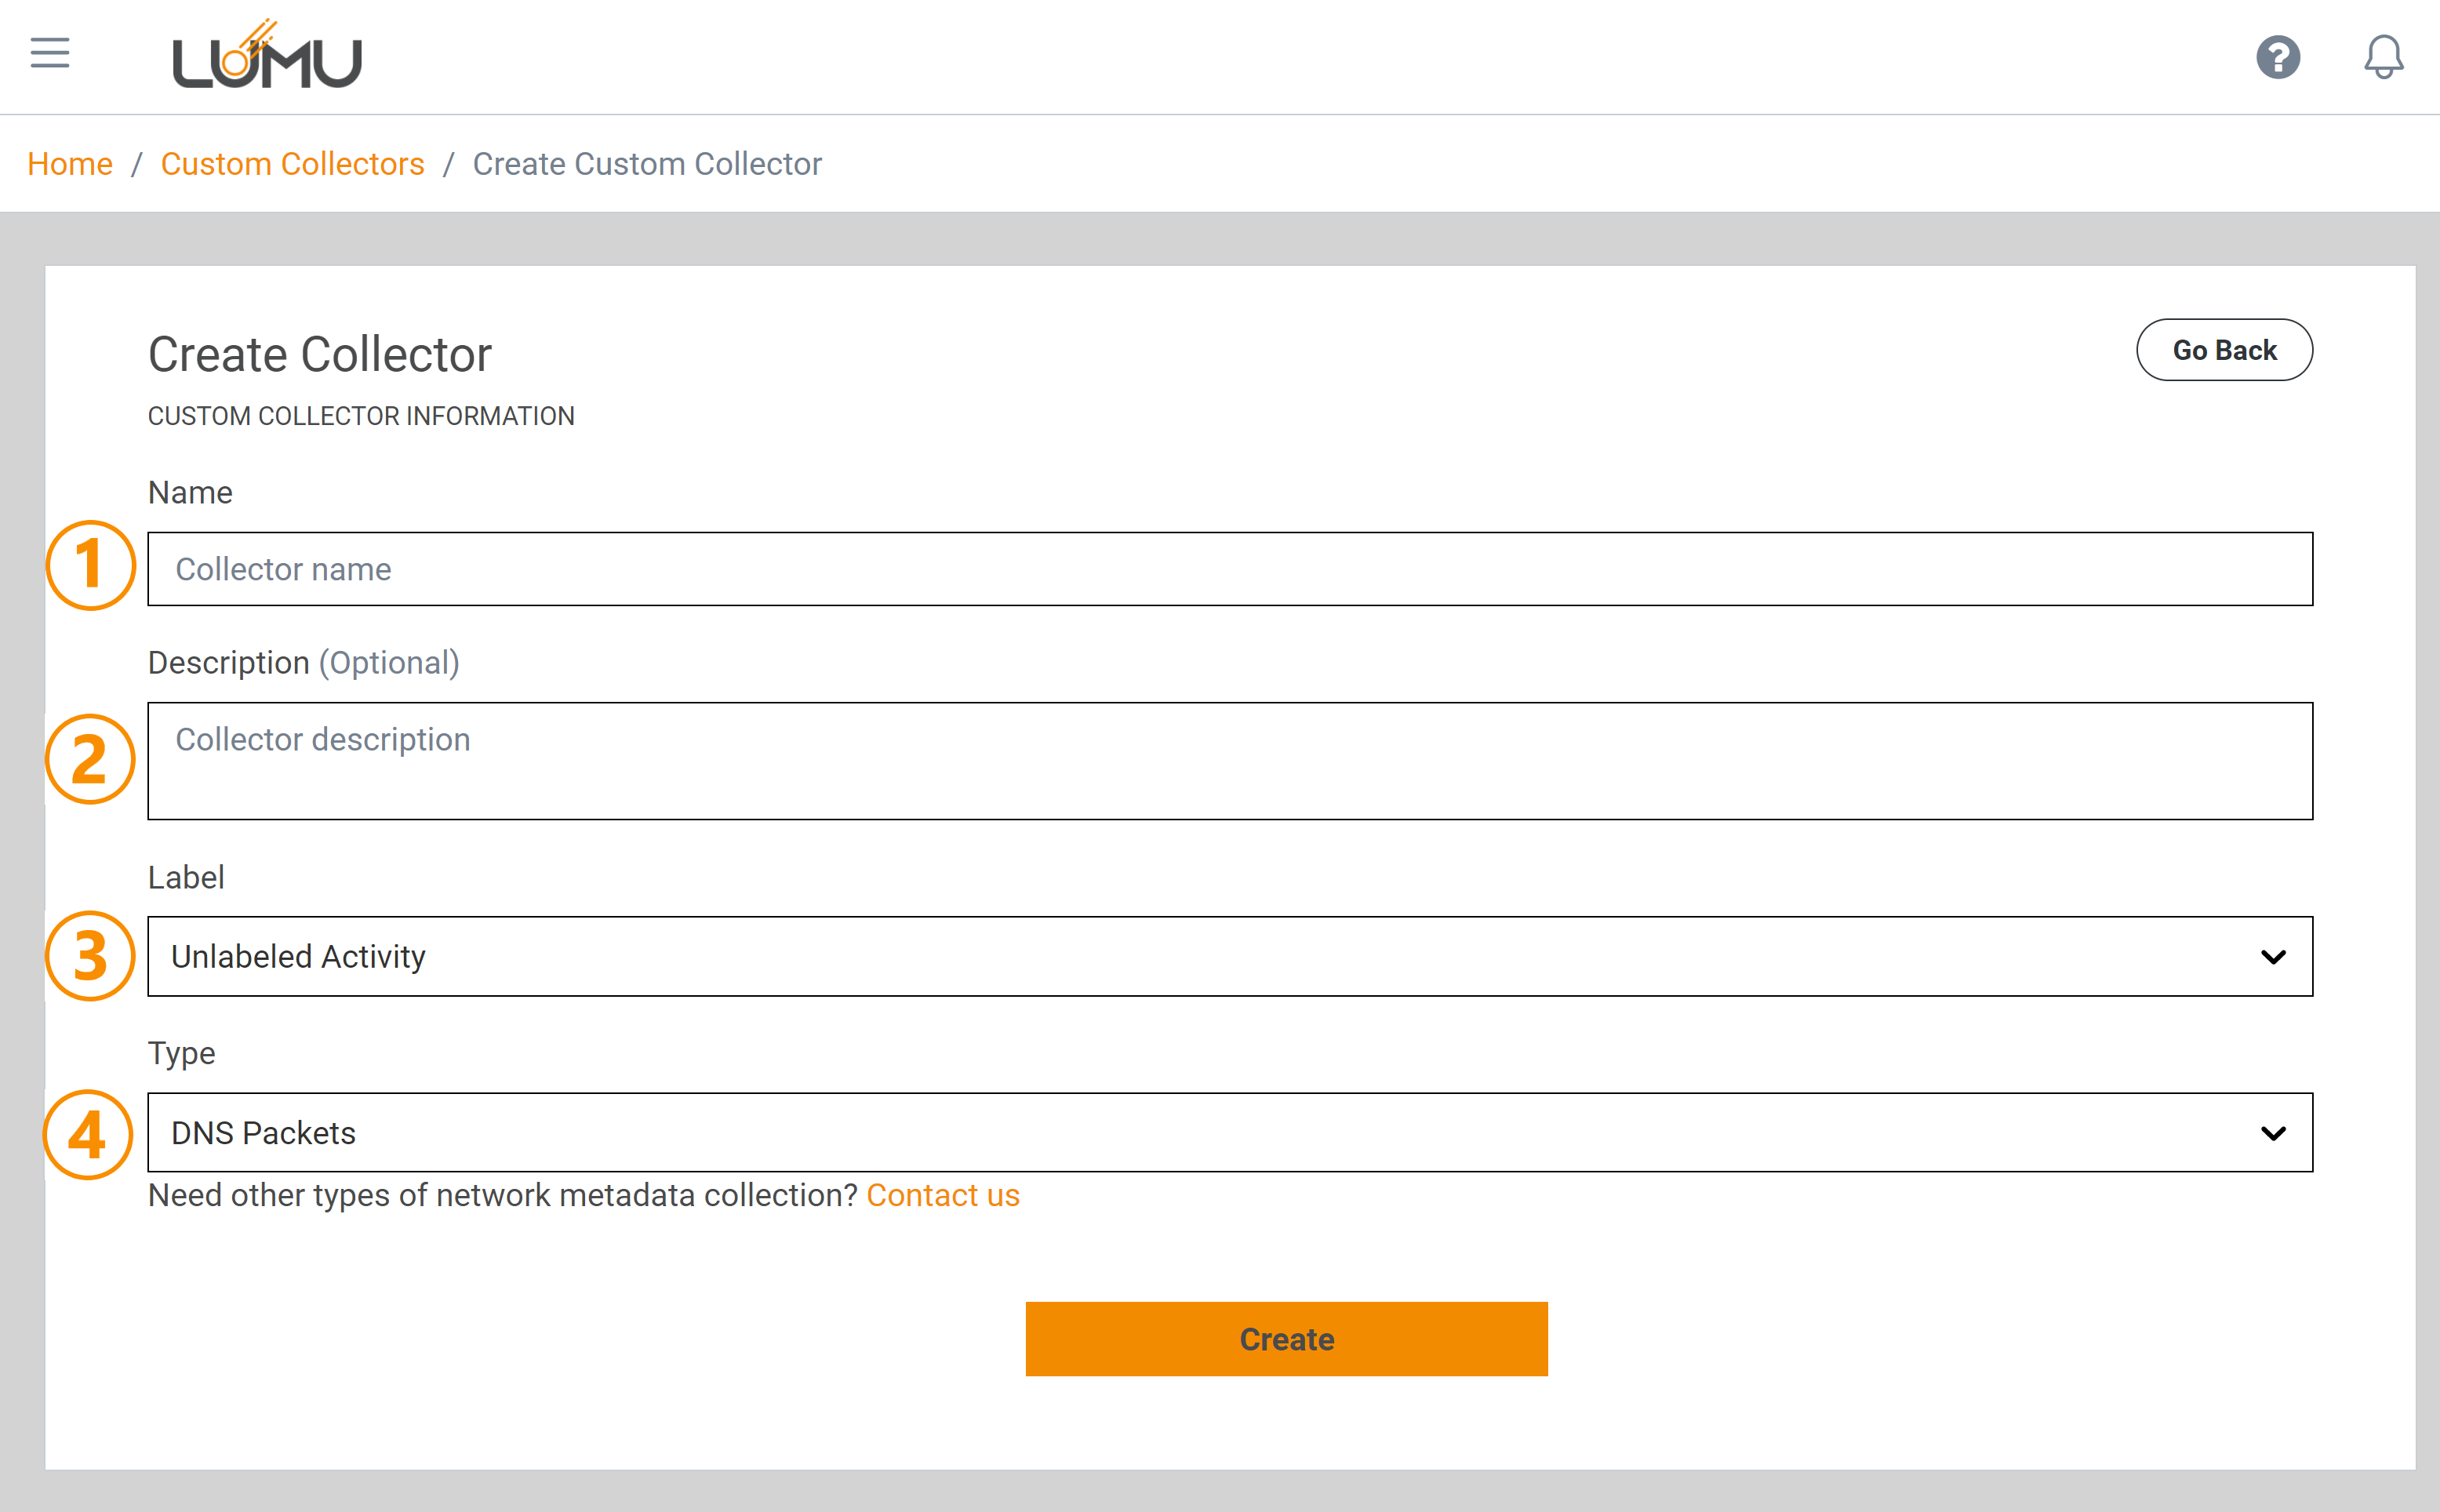Expand the Label dropdown chevron

pyautogui.click(x=2272, y=957)
